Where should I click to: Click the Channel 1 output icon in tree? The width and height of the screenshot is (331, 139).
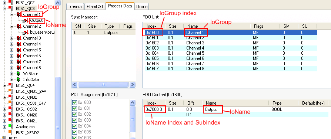19,14
